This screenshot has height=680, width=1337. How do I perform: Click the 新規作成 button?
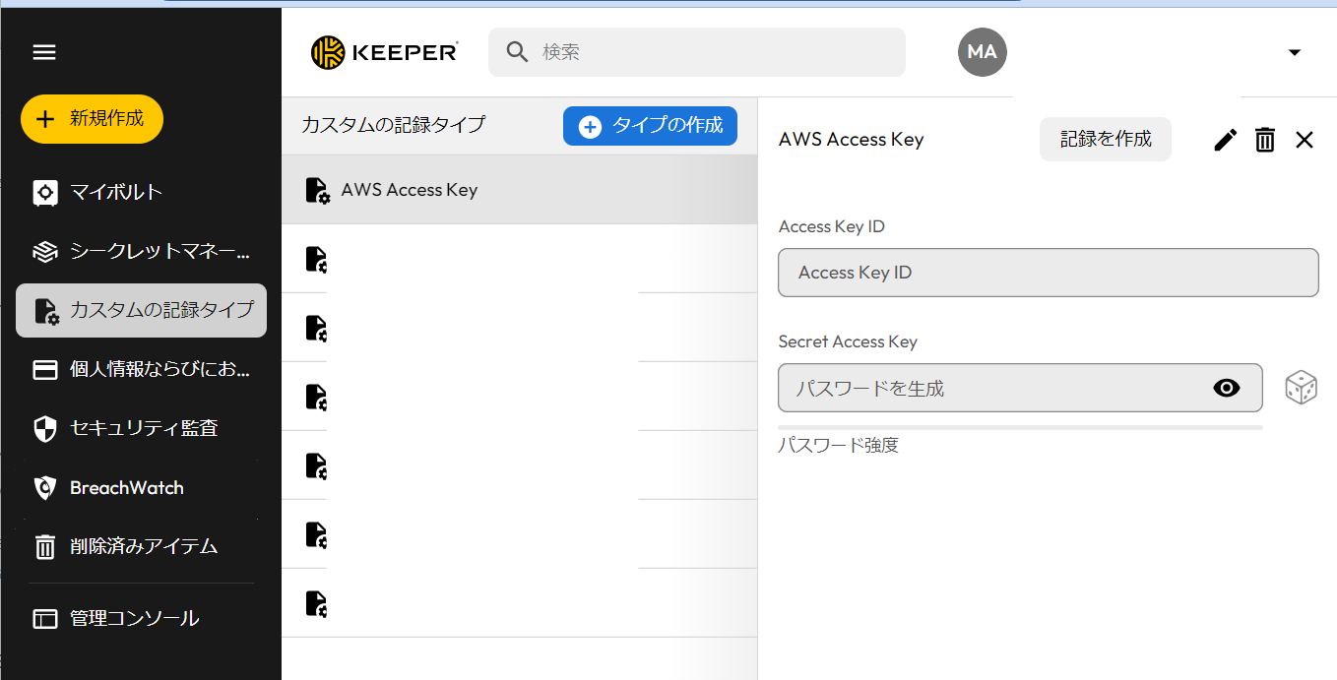coord(92,118)
